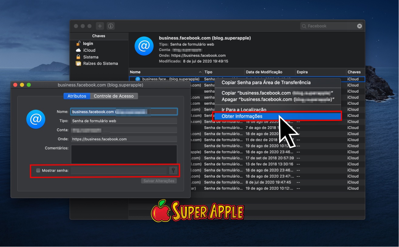Switch to the Atributos tab
The width and height of the screenshot is (399, 247).
[77, 96]
